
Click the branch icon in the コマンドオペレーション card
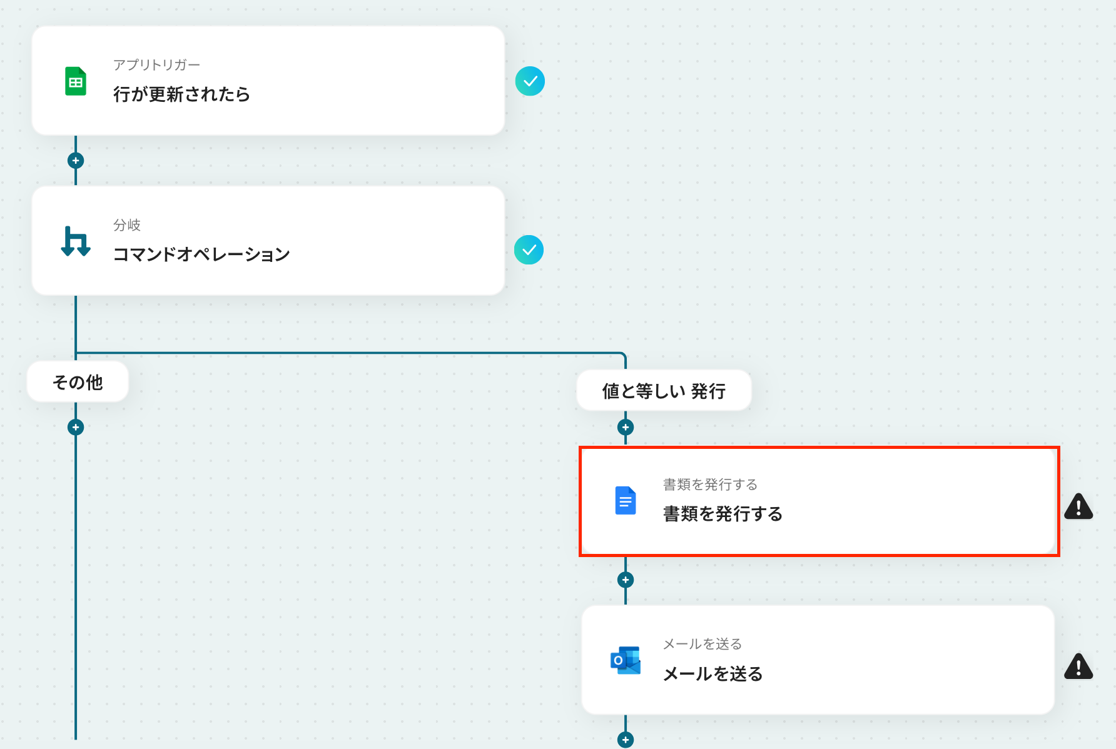76,241
